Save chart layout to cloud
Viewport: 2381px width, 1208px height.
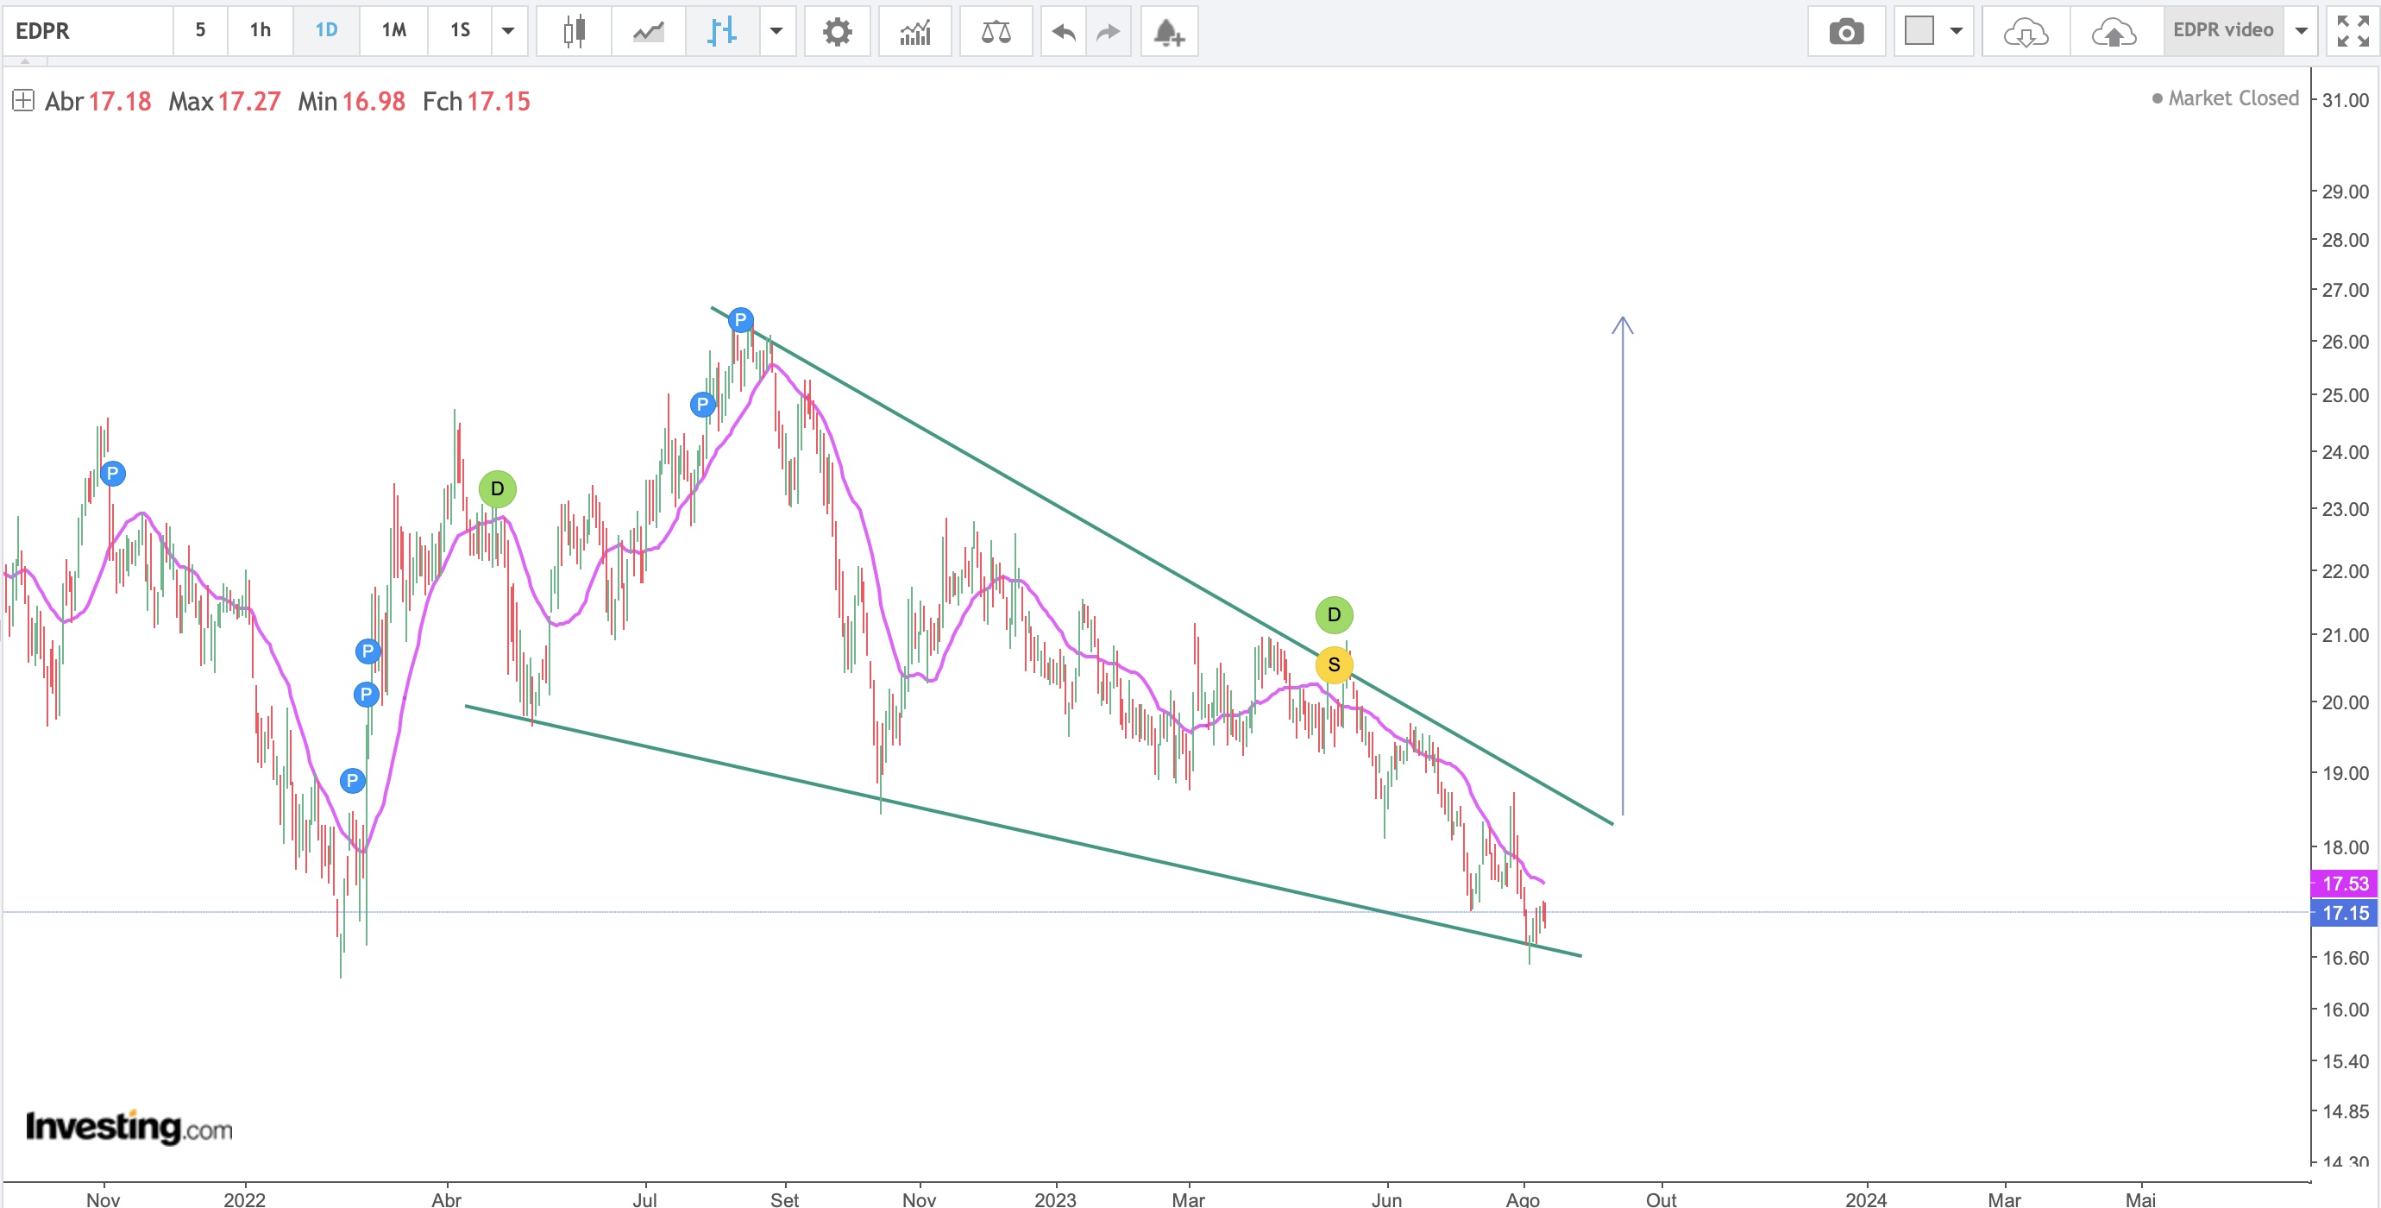click(2114, 31)
